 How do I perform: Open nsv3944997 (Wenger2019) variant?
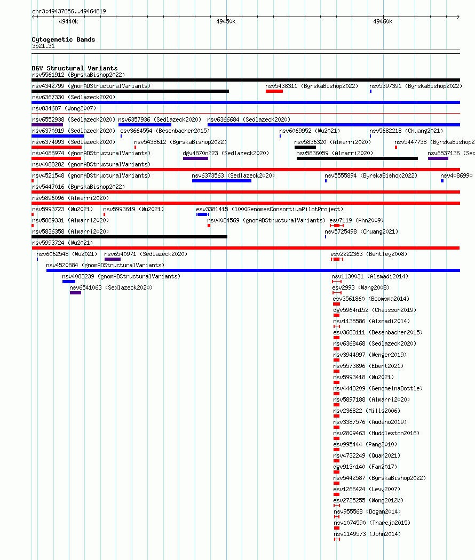[x=370, y=355]
